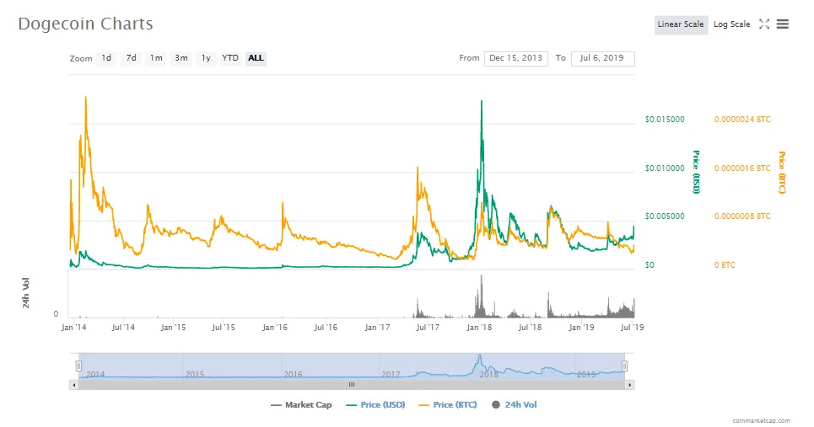The width and height of the screenshot is (814, 427).
Task: Click the navigator right range handle
Action: 624,366
